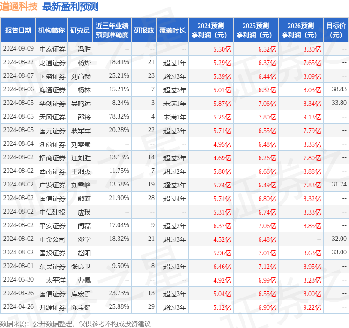Image resolution: width=349 pixels, height=328 pixels.
Task: Click the 太平洋 institution cell
Action: (56, 280)
